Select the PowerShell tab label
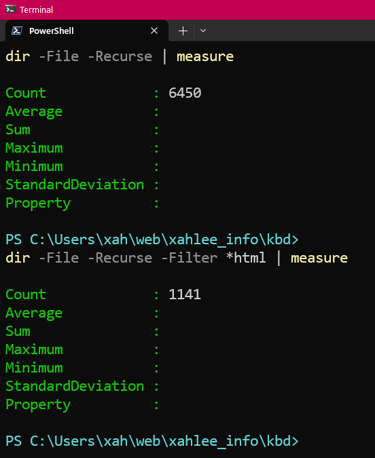Viewport: 375px width, 458px height. (x=52, y=31)
